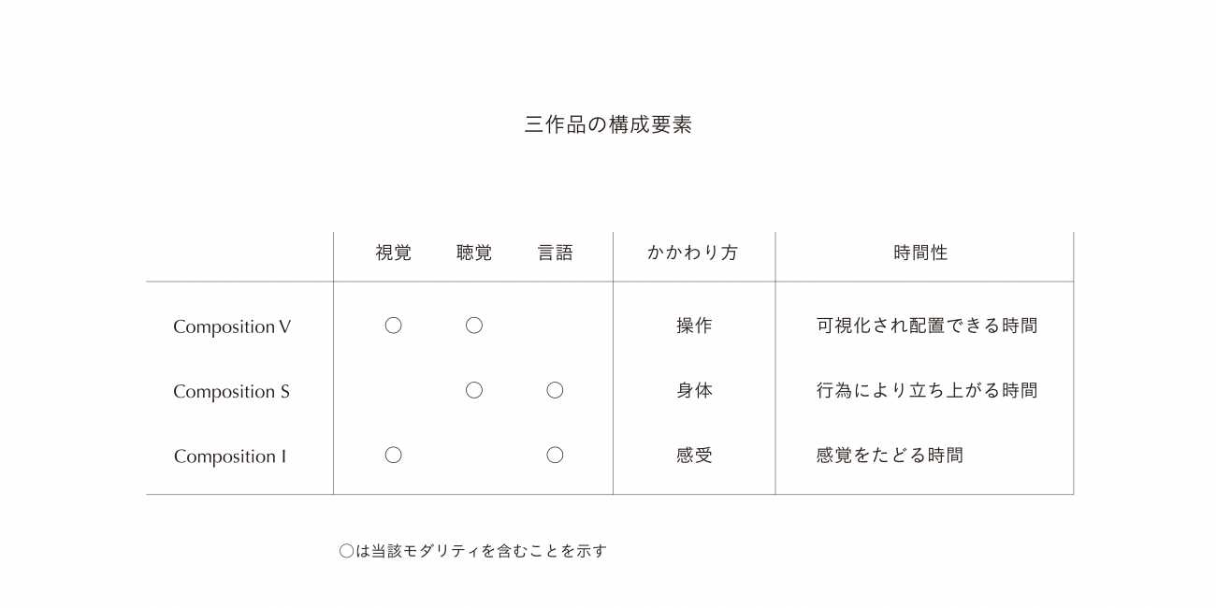Click Composition I's 言語 circle mark
The image size is (1216, 608).
click(555, 455)
